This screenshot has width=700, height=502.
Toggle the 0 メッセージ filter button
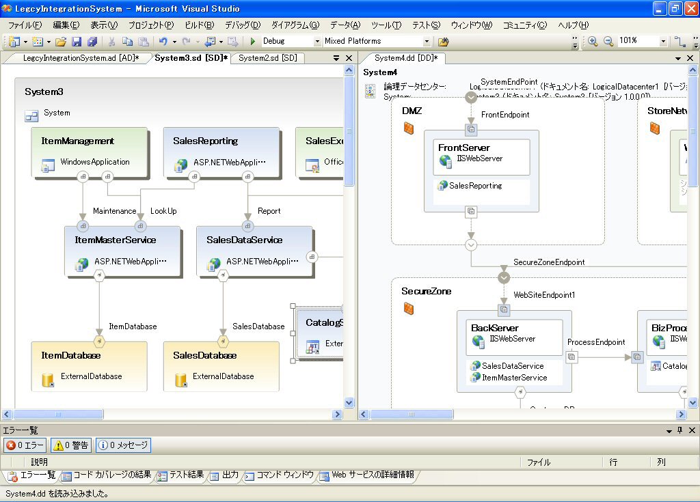tap(123, 445)
